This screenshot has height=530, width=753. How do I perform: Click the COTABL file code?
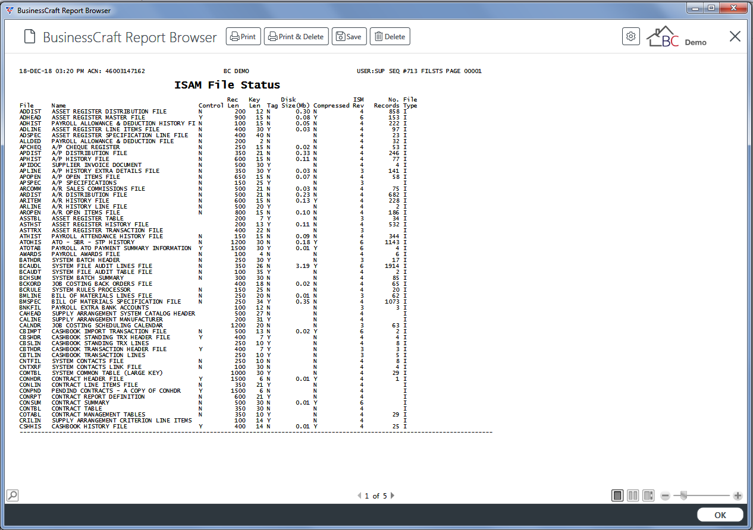click(x=30, y=415)
